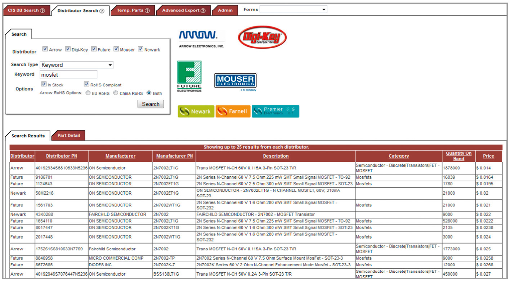
Task: Select the Search panel tab
Action: tap(19, 34)
